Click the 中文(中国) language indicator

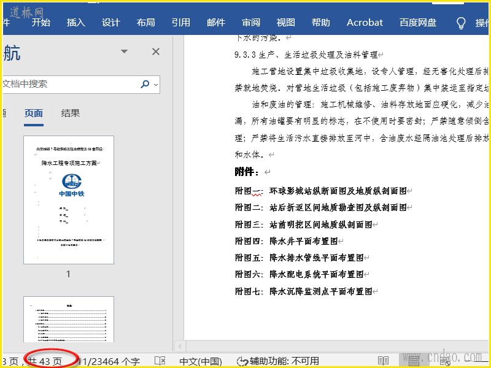point(201,361)
